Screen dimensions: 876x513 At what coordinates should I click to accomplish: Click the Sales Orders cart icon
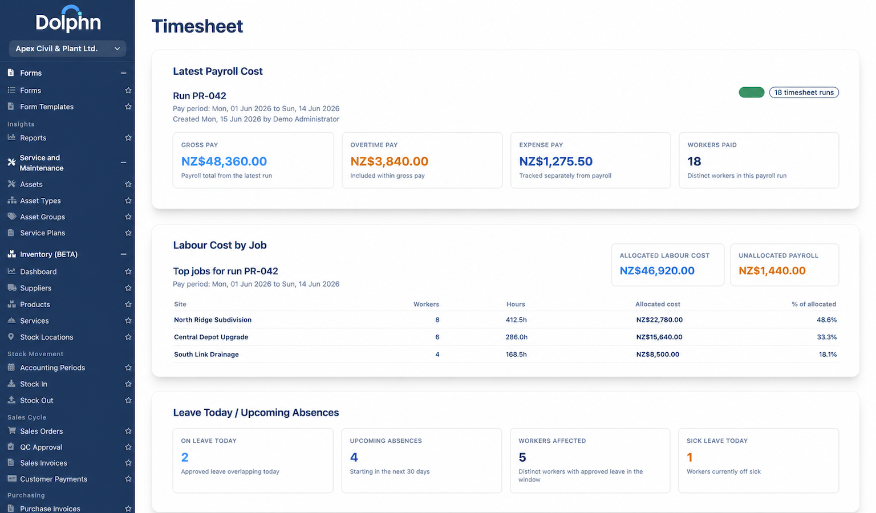[11, 431]
